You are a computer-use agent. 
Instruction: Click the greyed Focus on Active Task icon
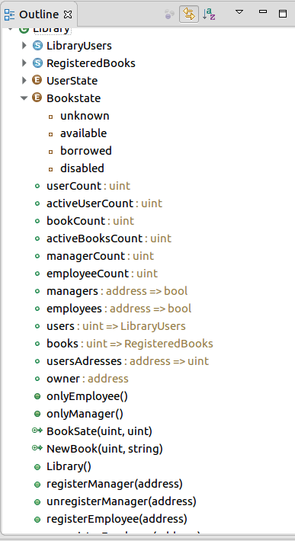[x=169, y=14]
